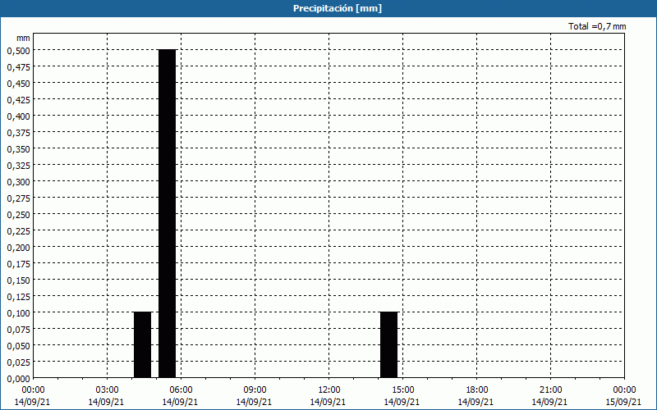
Task: Click the 03:00 time axis label
Action: (108, 390)
